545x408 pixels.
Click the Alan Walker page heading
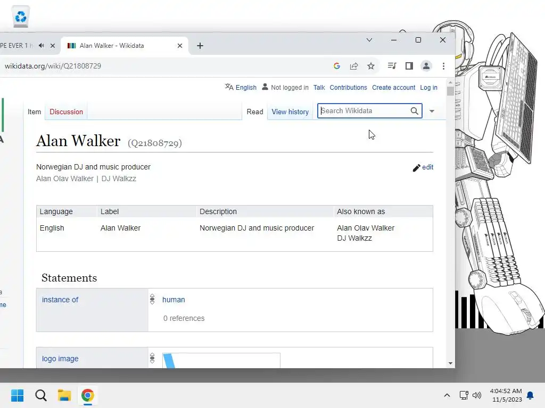78,141
